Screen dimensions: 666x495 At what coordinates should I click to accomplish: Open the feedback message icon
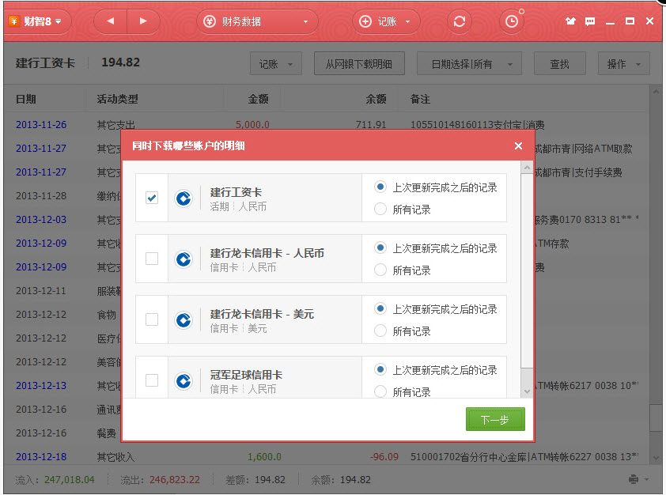point(589,21)
